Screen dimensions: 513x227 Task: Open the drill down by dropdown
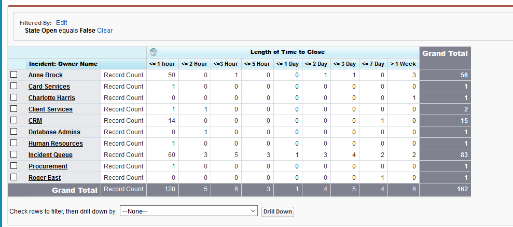pyautogui.click(x=189, y=211)
